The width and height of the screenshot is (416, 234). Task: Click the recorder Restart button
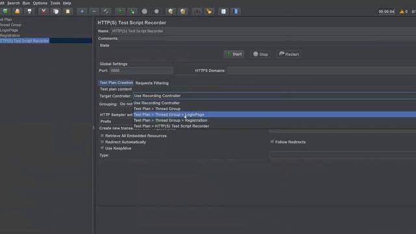coord(289,54)
